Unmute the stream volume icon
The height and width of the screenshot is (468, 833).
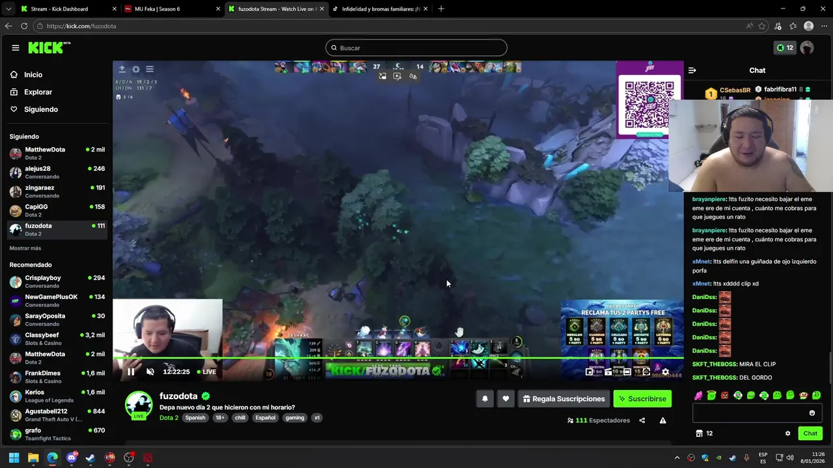click(150, 372)
